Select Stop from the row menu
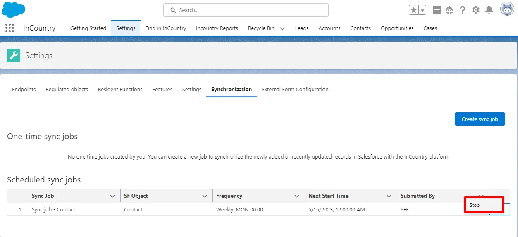518x237 pixels. click(x=475, y=205)
